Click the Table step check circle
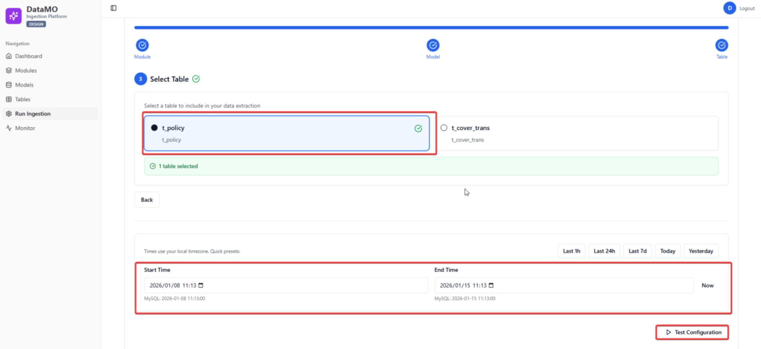Screen dimensions: 761x349 (x=722, y=45)
